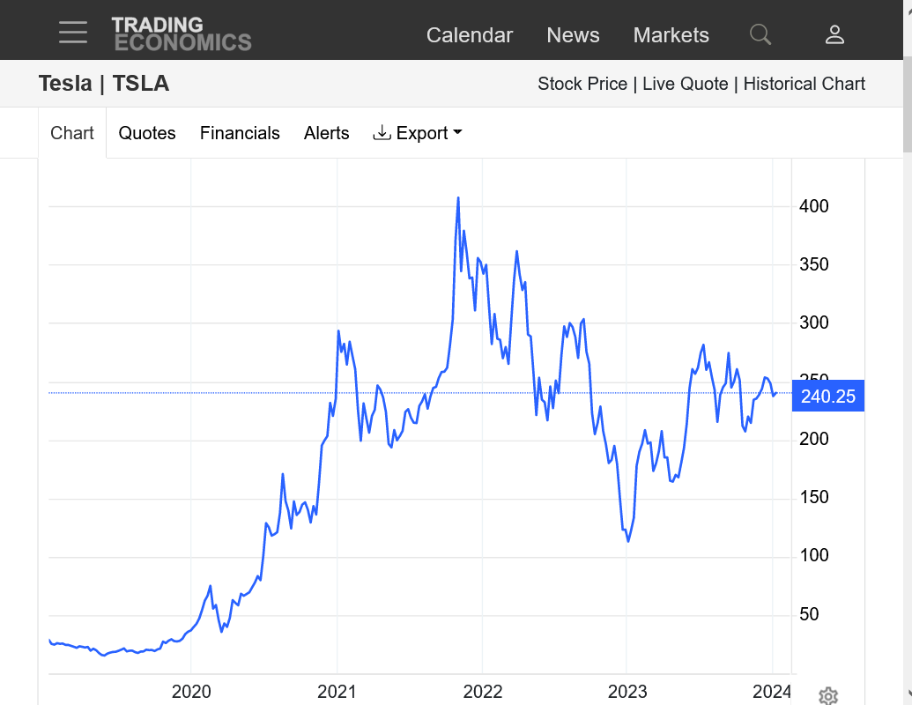
Task: Click the 2022 x-axis label
Action: click(483, 692)
